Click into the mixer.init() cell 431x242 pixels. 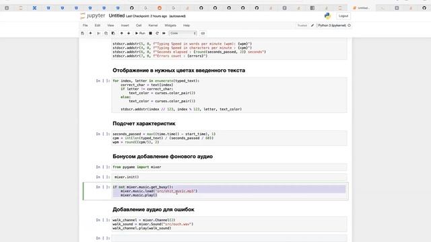click(229, 177)
